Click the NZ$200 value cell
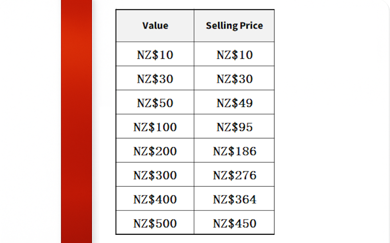 [155, 151]
